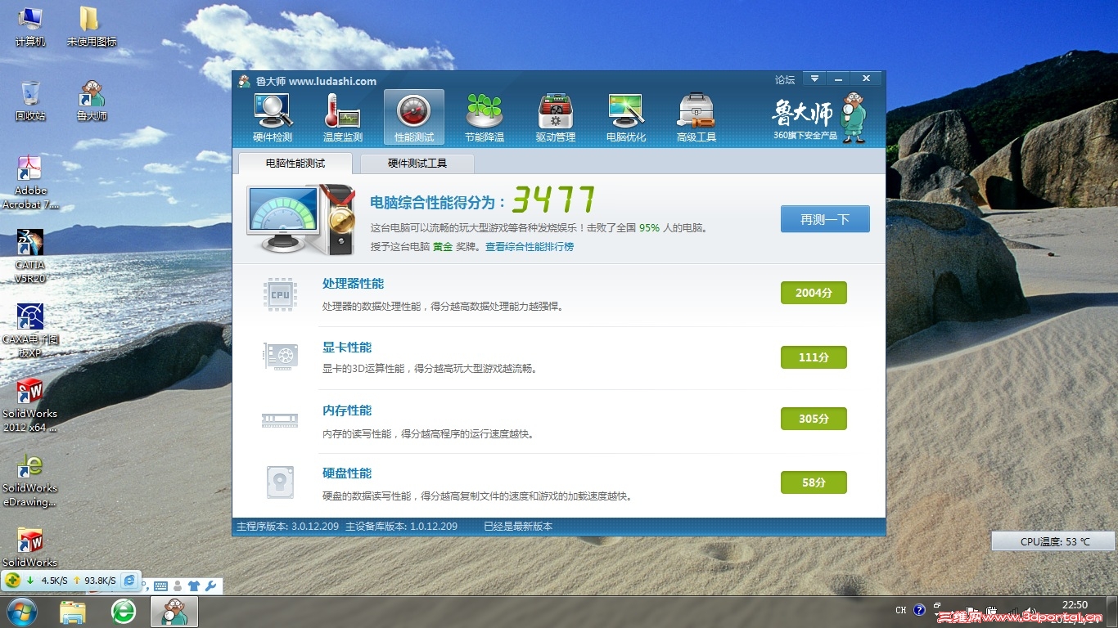The width and height of the screenshot is (1118, 628).
Task: Click the hard disk icon beside 硬盘性能
Action: pyautogui.click(x=280, y=482)
